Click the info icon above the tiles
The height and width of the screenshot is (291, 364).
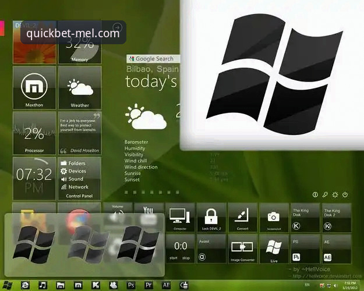pos(315,195)
